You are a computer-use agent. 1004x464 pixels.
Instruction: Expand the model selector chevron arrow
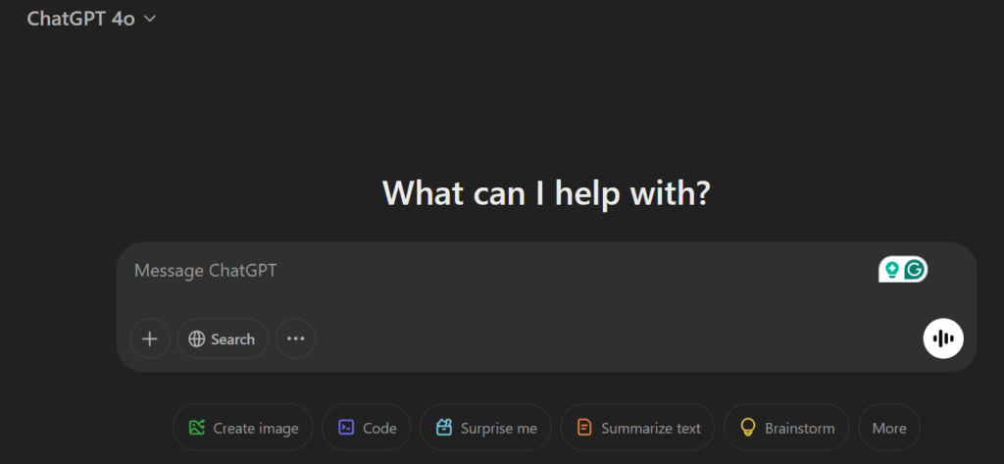[150, 20]
